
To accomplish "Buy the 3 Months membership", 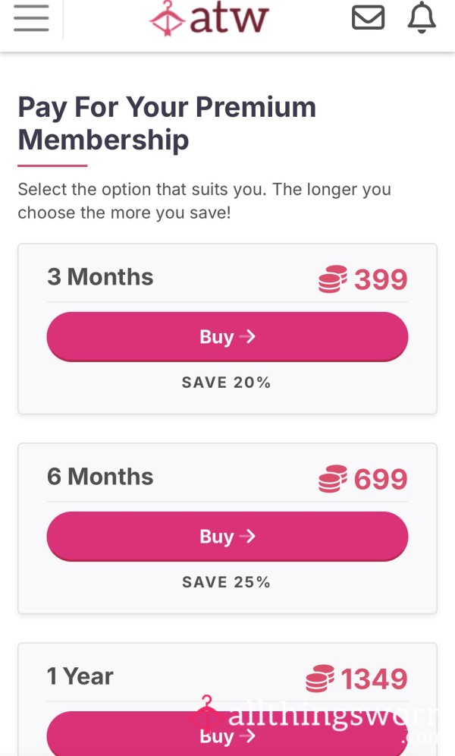I will 227,336.
